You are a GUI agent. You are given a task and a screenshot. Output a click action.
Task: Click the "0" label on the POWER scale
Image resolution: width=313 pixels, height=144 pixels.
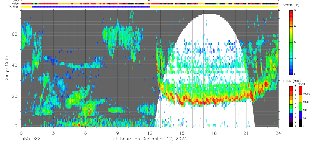[295, 74]
